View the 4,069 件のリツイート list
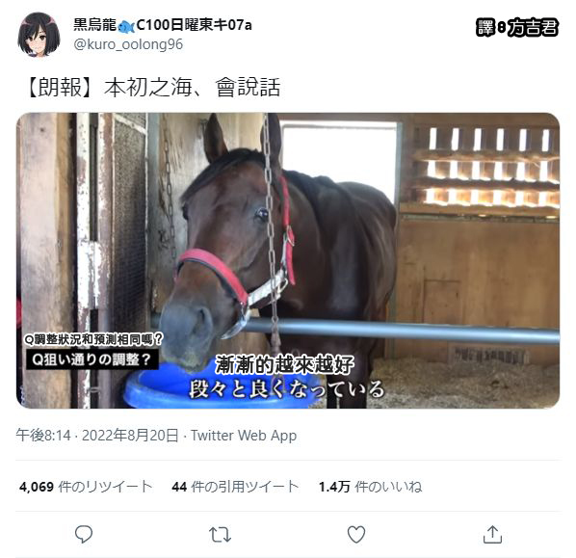The width and height of the screenshot is (576, 558). click(x=86, y=487)
